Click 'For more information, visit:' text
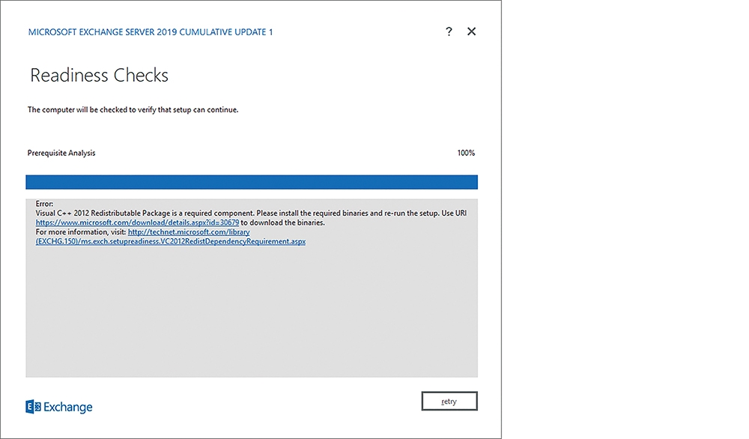749x439 pixels. tap(81, 232)
